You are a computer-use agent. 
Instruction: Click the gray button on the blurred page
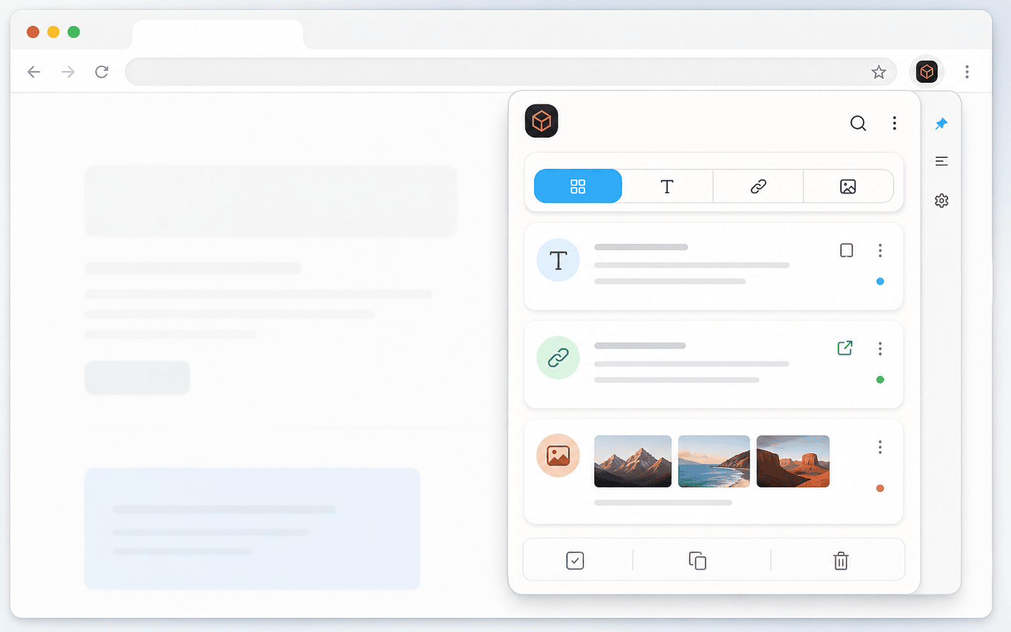coord(137,378)
